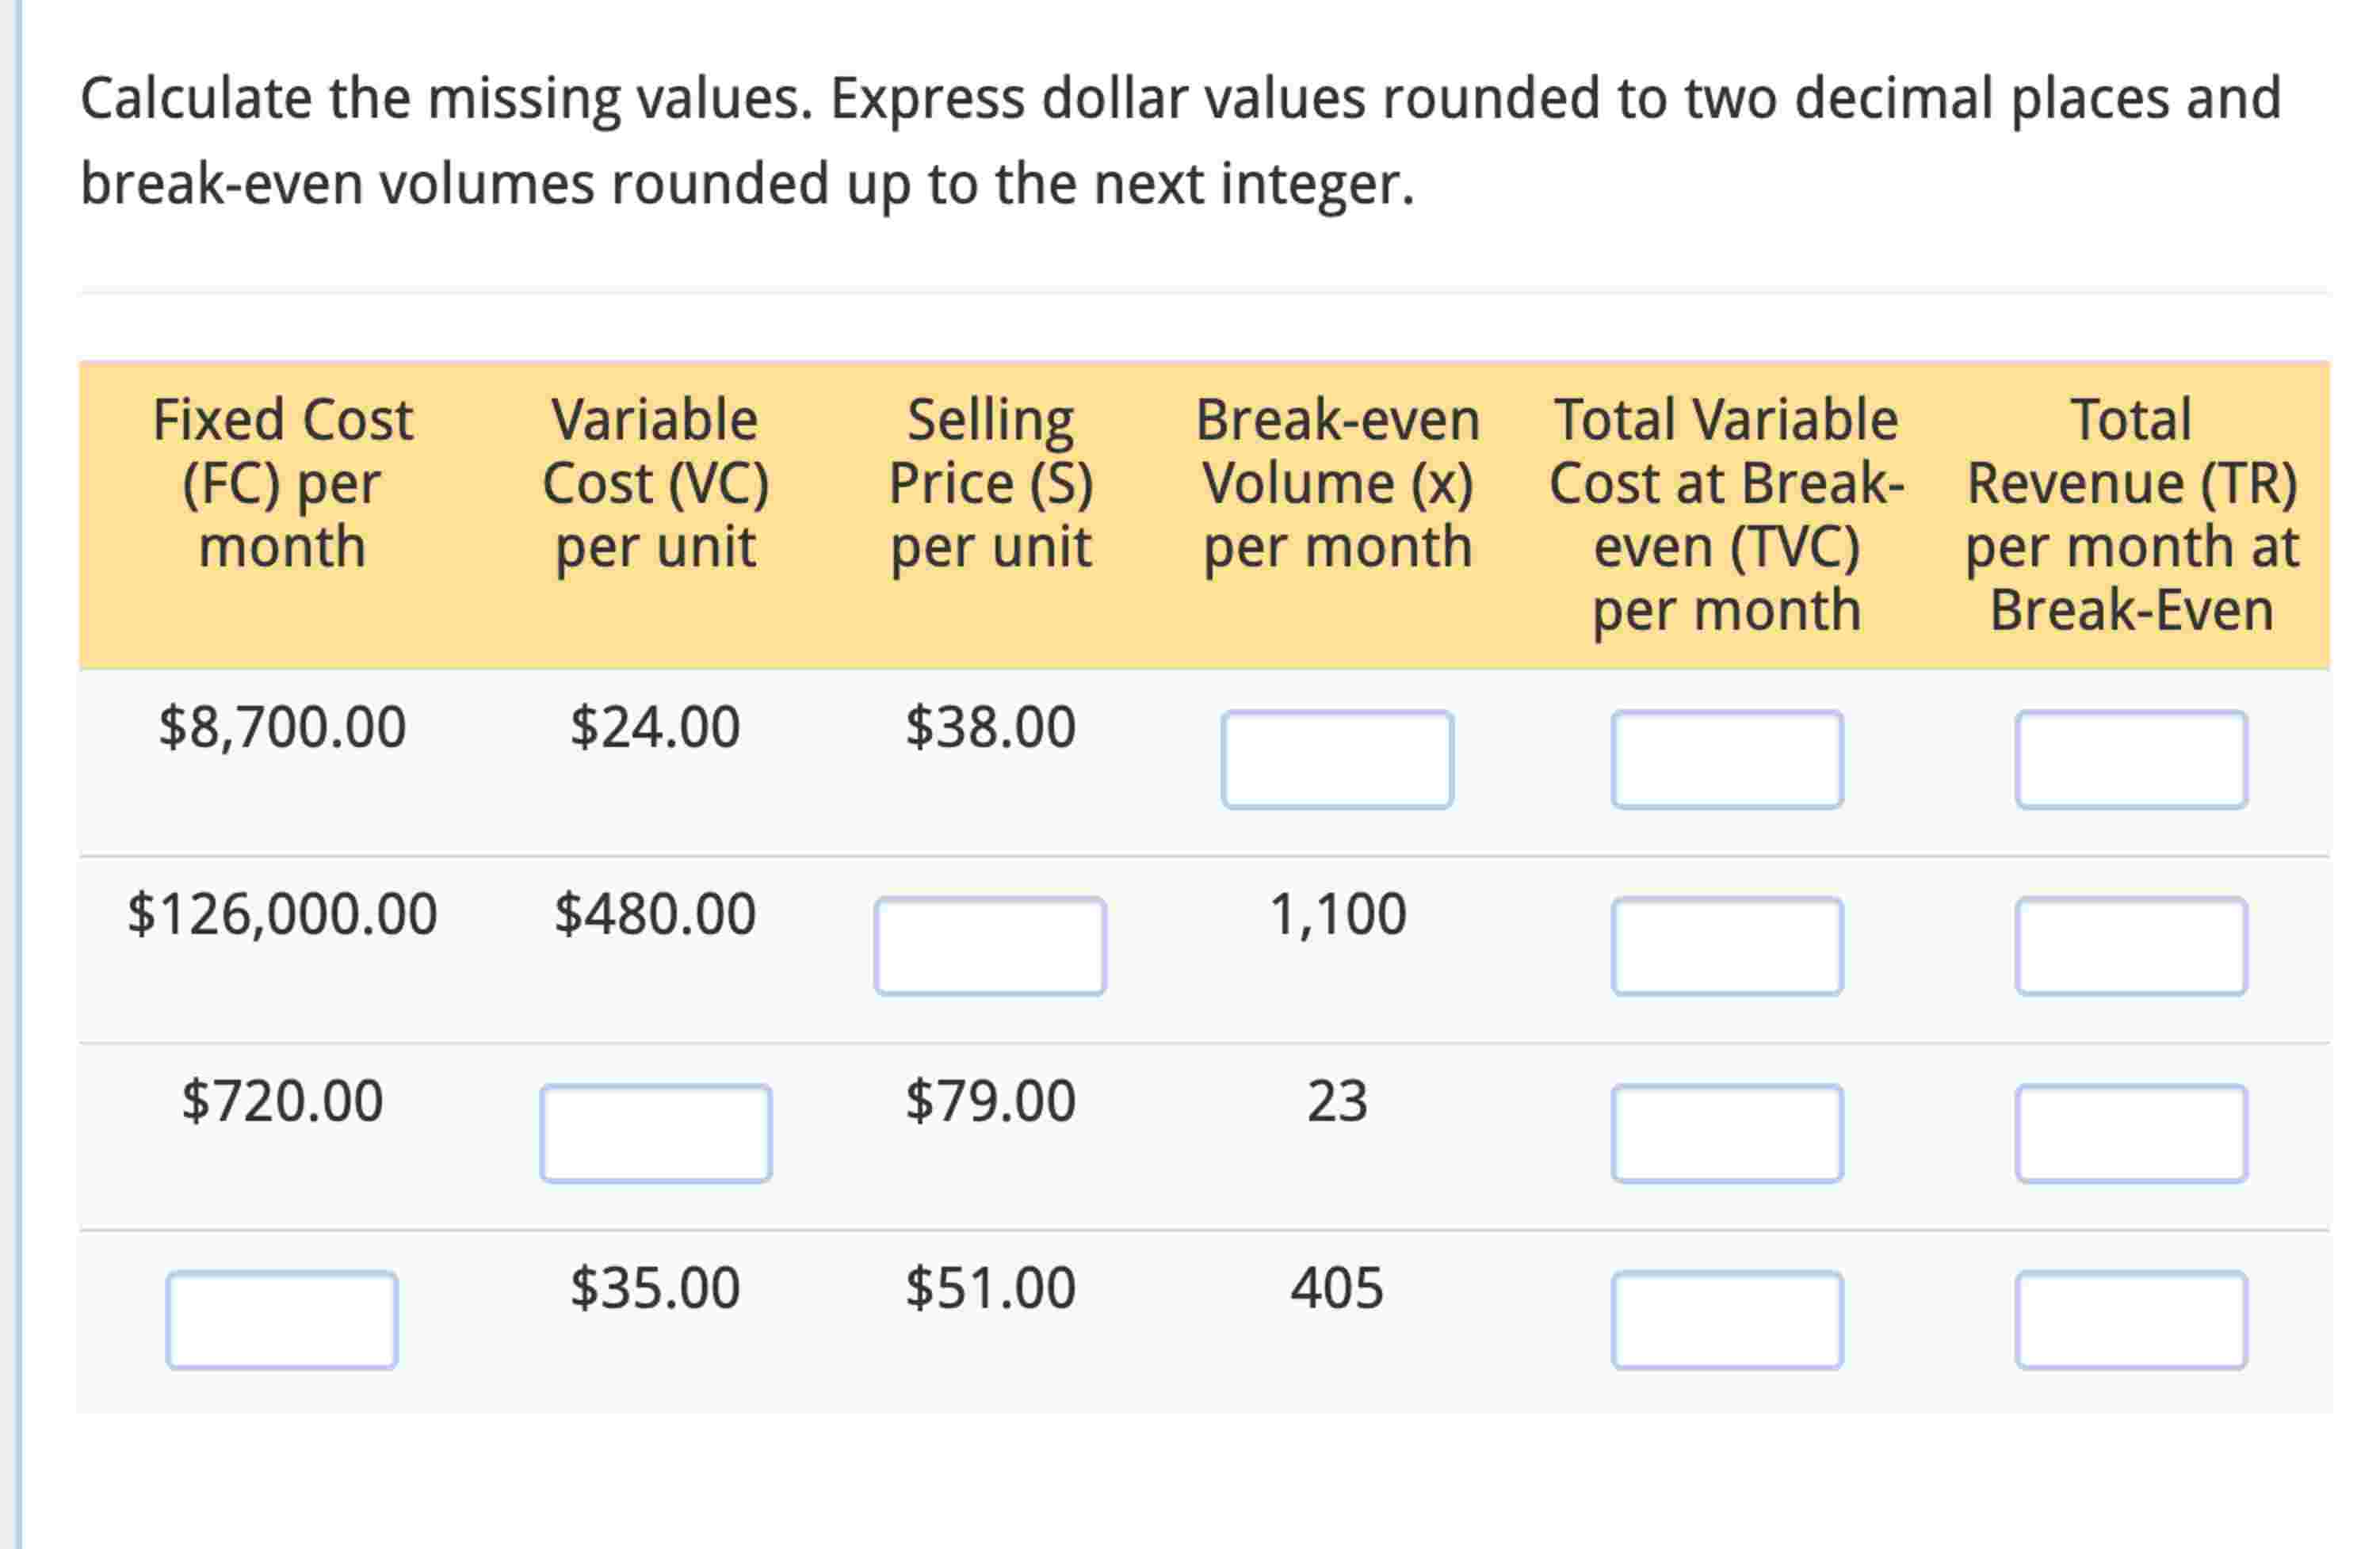Click the Total Revenue input in the third row

2134,1129
